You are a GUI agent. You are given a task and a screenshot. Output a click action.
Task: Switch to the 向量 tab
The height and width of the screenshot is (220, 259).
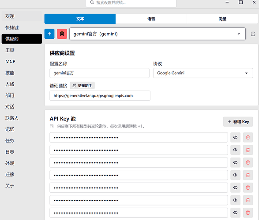coord(222,19)
